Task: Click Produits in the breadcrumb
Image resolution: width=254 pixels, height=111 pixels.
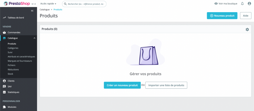Action: click(58, 10)
